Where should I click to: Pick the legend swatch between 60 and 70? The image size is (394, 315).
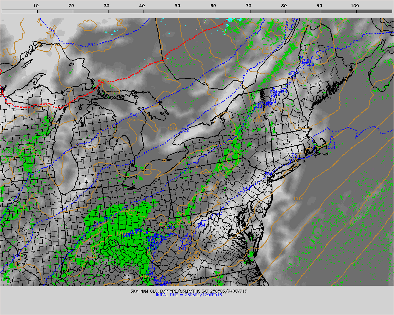(232, 11)
